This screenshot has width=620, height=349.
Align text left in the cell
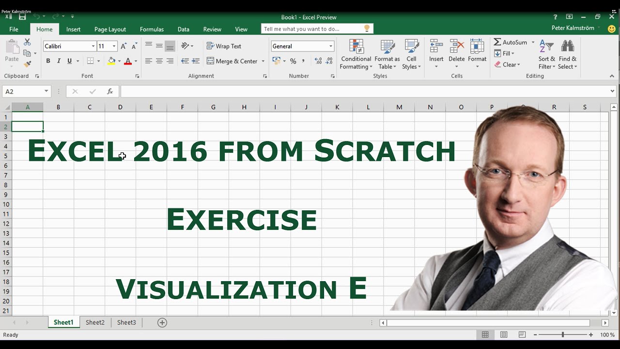pyautogui.click(x=149, y=61)
